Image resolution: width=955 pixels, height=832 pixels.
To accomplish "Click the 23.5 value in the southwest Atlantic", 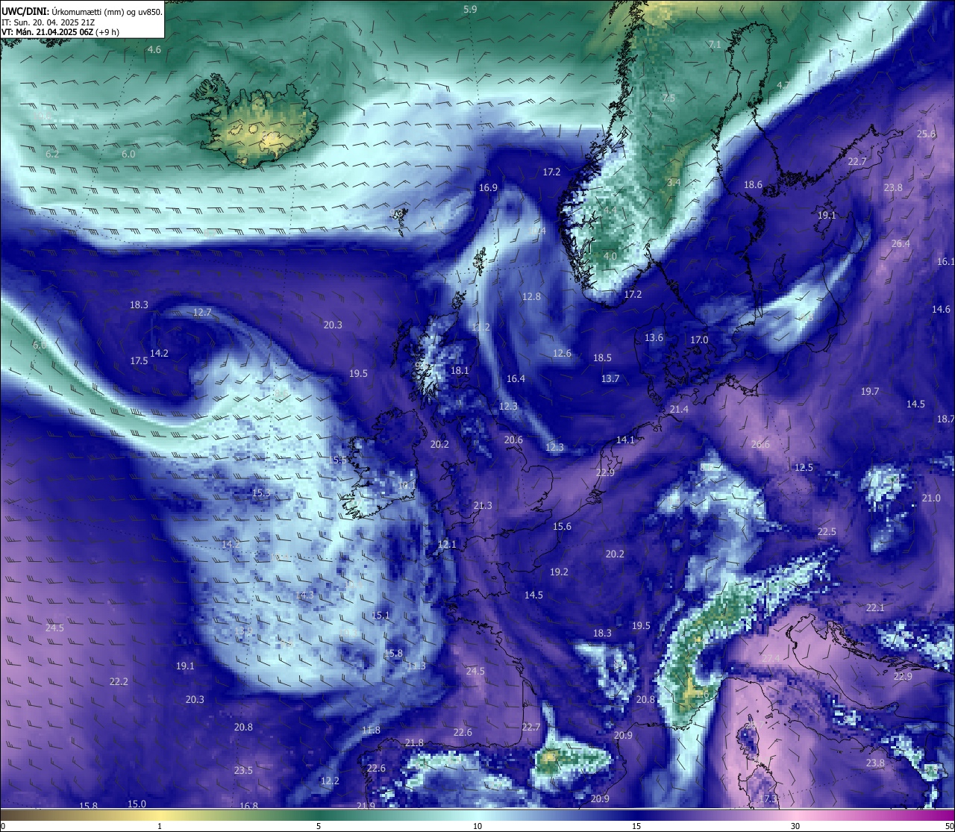I will click(x=243, y=771).
